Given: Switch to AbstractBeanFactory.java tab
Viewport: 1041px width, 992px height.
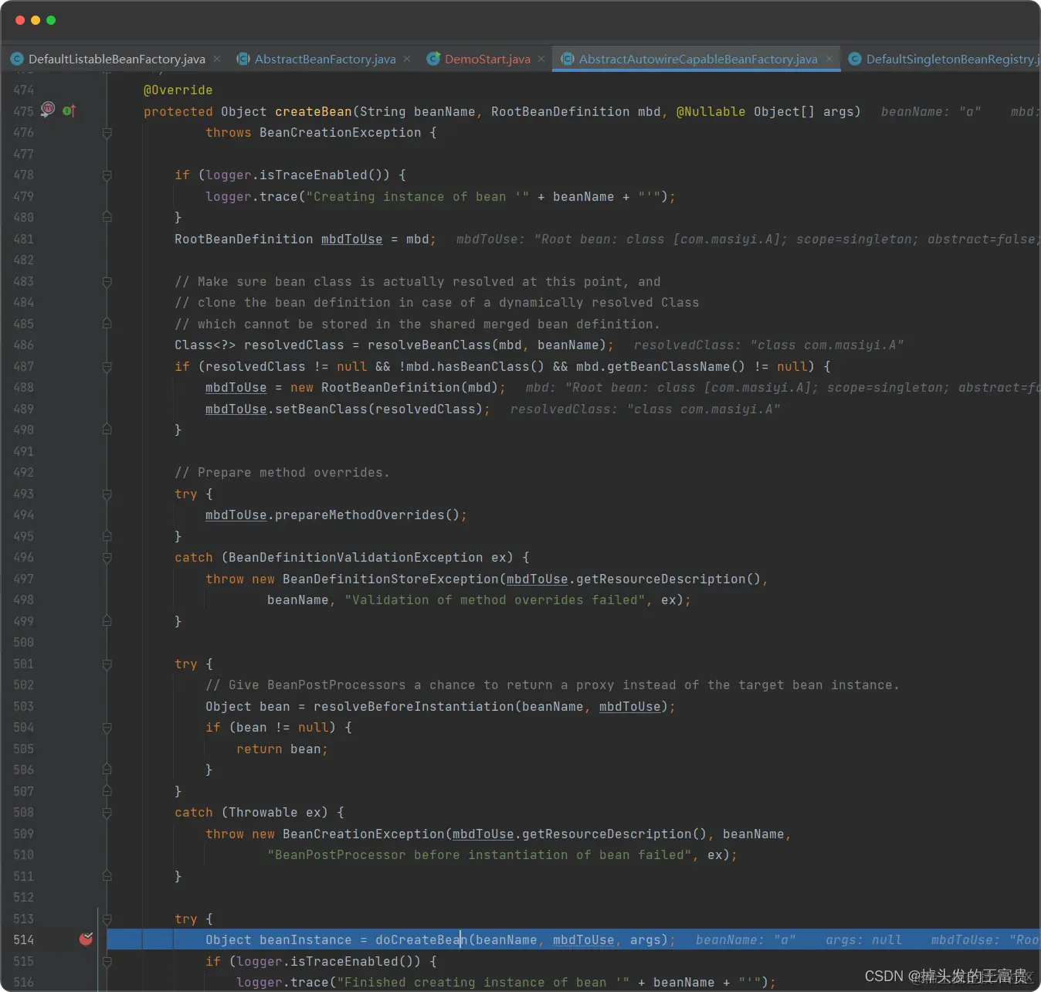Looking at the screenshot, I should click(x=325, y=59).
